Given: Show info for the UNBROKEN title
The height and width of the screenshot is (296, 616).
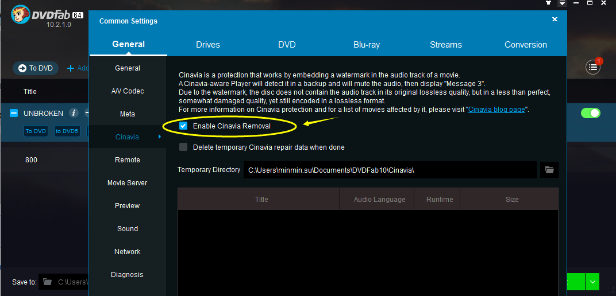Looking at the screenshot, I should point(74,114).
